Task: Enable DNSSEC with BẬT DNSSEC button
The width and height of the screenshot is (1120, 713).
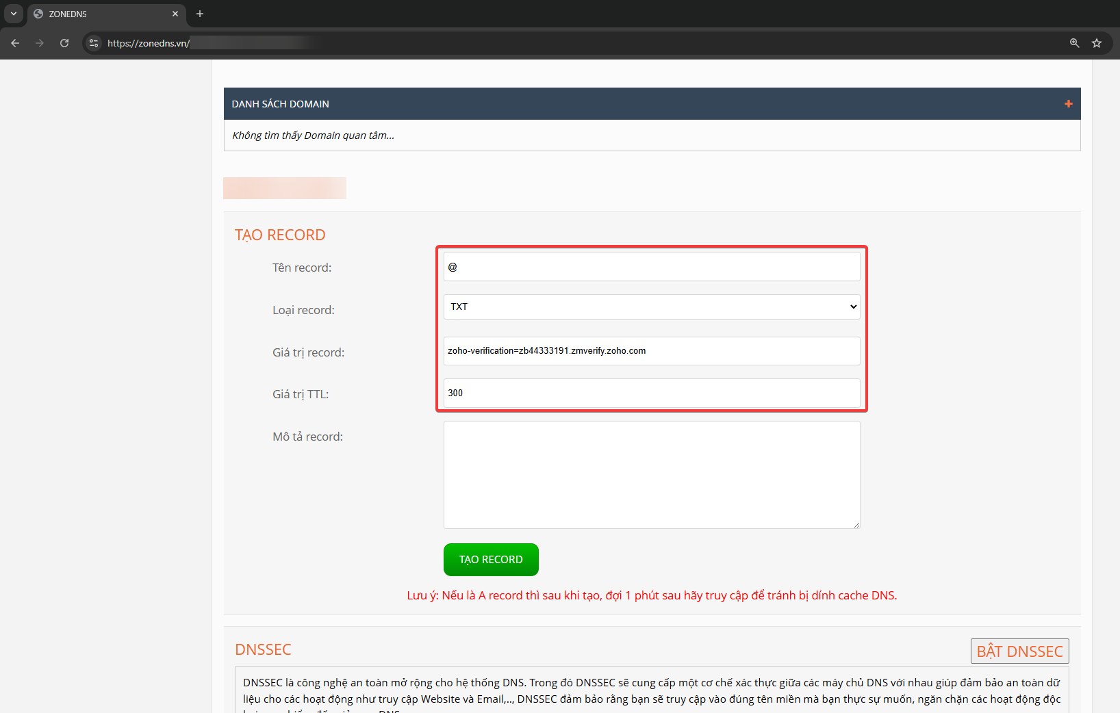Action: click(x=1019, y=651)
